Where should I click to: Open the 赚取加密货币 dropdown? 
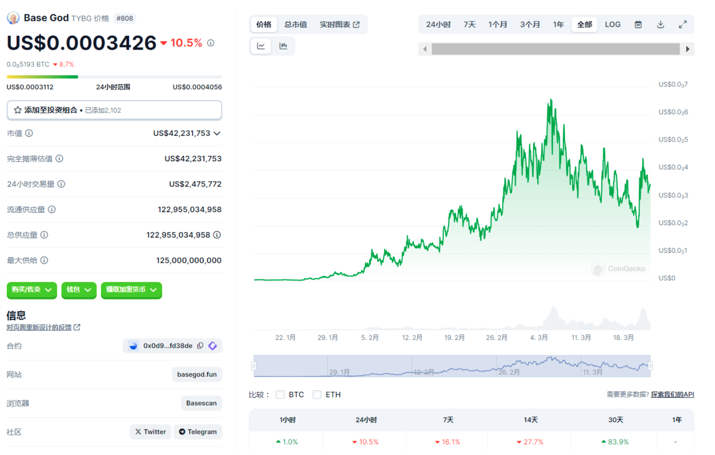point(131,290)
